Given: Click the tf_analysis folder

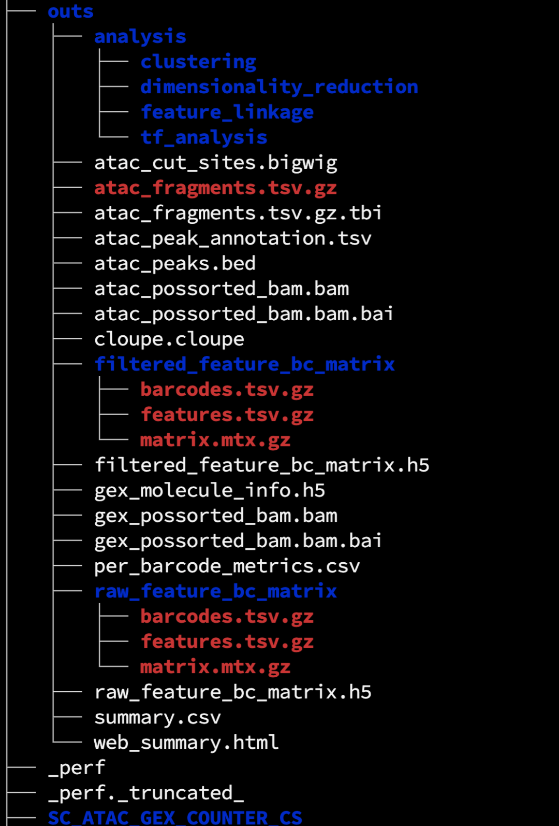Looking at the screenshot, I should [x=204, y=138].
